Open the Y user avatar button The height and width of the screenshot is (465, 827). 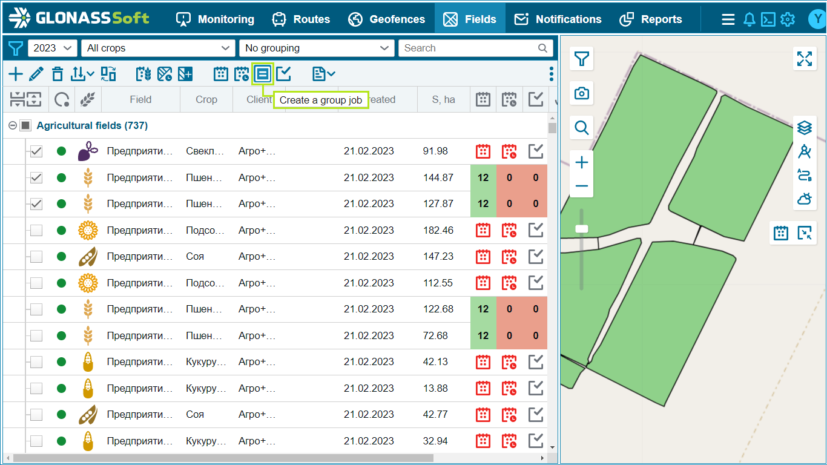tap(817, 19)
